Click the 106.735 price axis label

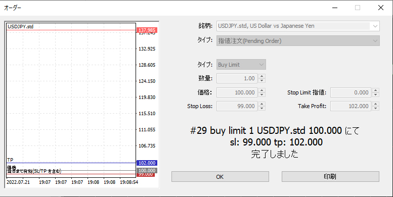(x=147, y=146)
